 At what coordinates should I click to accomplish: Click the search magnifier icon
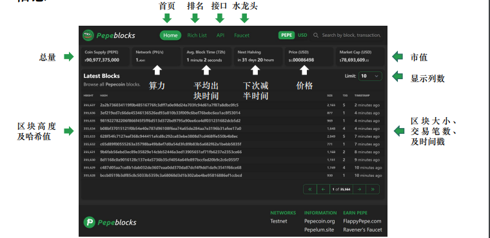316,35
